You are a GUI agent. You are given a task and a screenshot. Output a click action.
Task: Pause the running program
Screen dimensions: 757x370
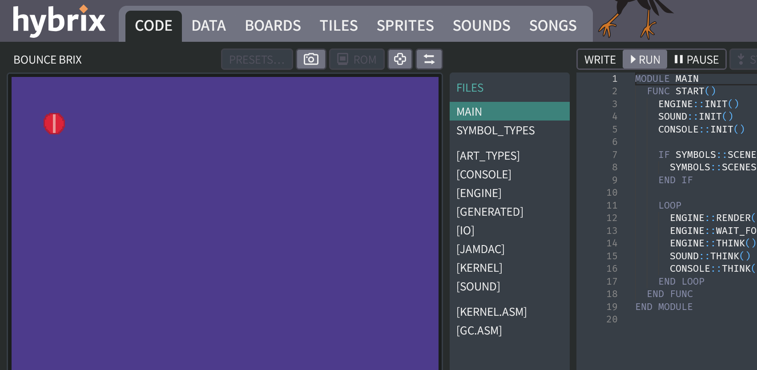click(x=696, y=60)
